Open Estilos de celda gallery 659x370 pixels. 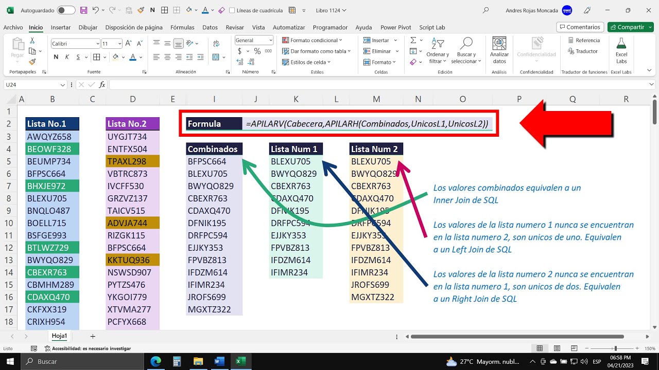coord(306,62)
